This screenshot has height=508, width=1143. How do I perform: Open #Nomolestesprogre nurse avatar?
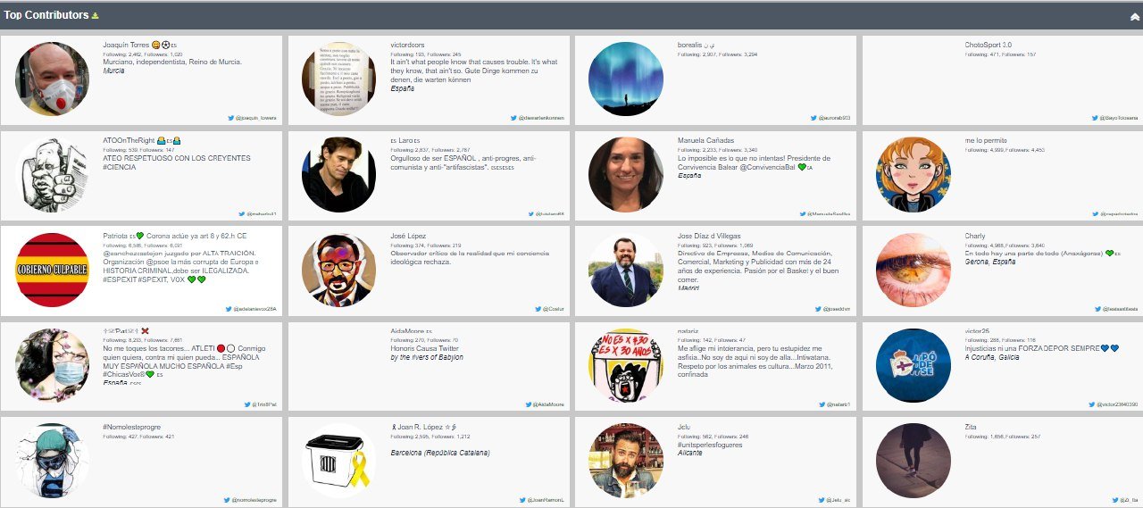tap(52, 461)
